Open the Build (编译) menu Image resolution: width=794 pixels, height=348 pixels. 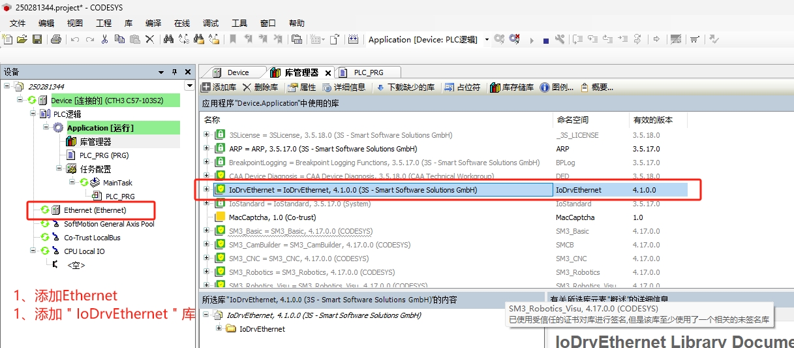(153, 23)
